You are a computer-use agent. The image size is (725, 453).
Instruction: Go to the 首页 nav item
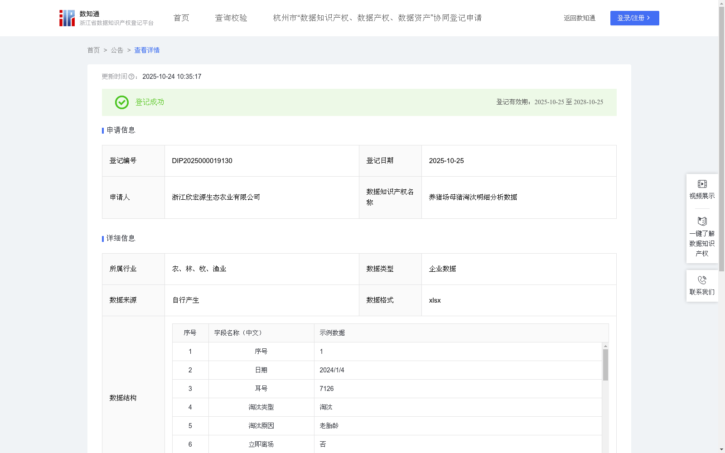click(181, 18)
